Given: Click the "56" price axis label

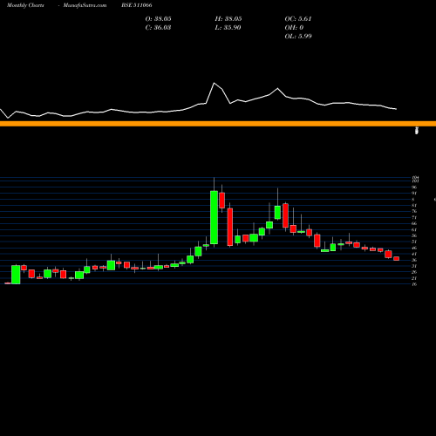Looking at the screenshot, I should click(x=414, y=235).
